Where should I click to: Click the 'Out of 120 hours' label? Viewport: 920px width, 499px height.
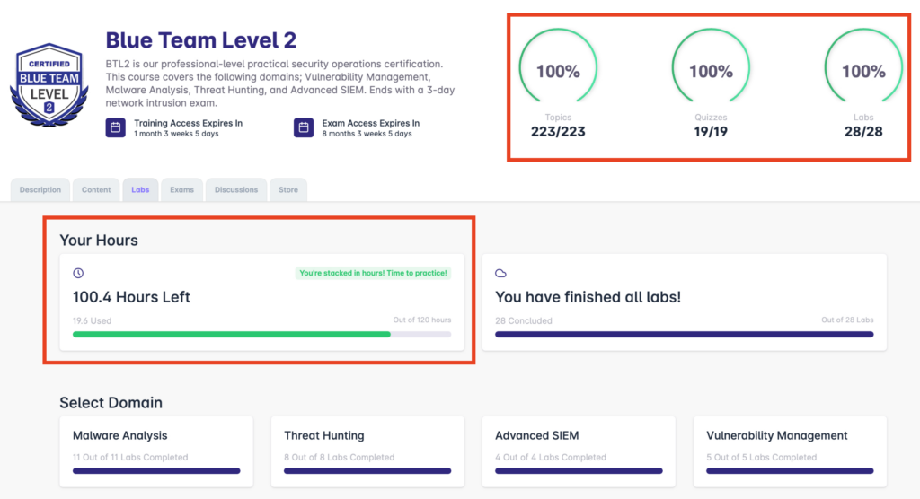[422, 320]
